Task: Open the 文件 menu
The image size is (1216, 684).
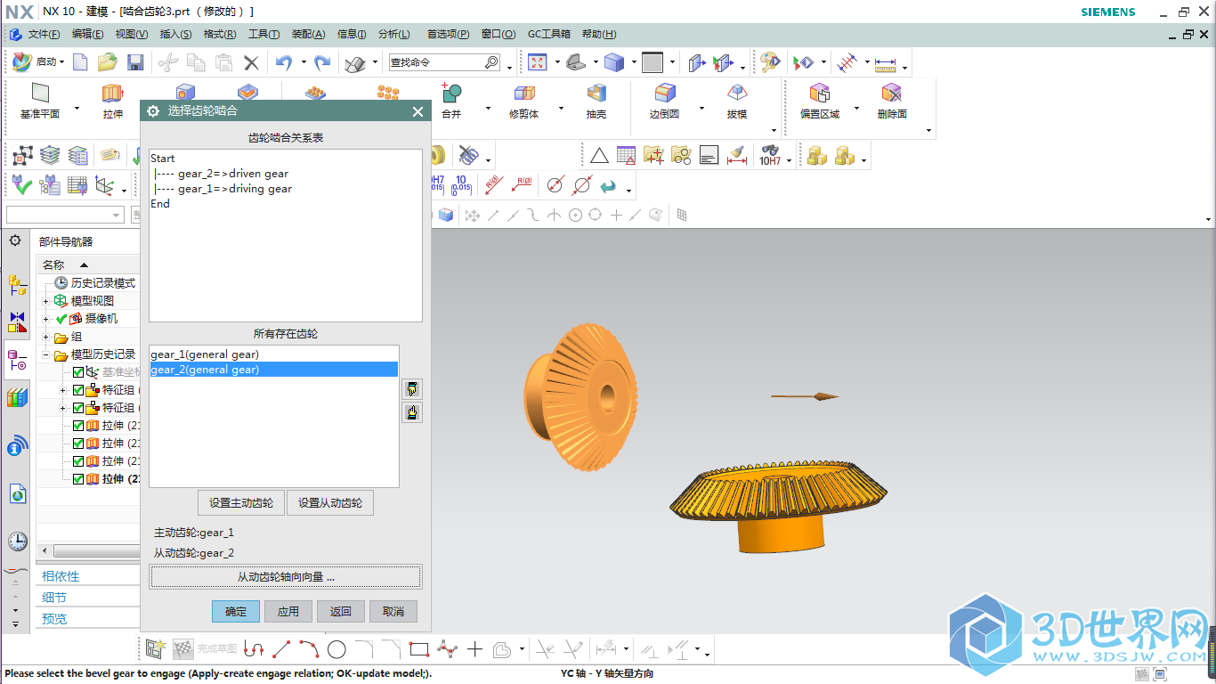Action: click(44, 34)
